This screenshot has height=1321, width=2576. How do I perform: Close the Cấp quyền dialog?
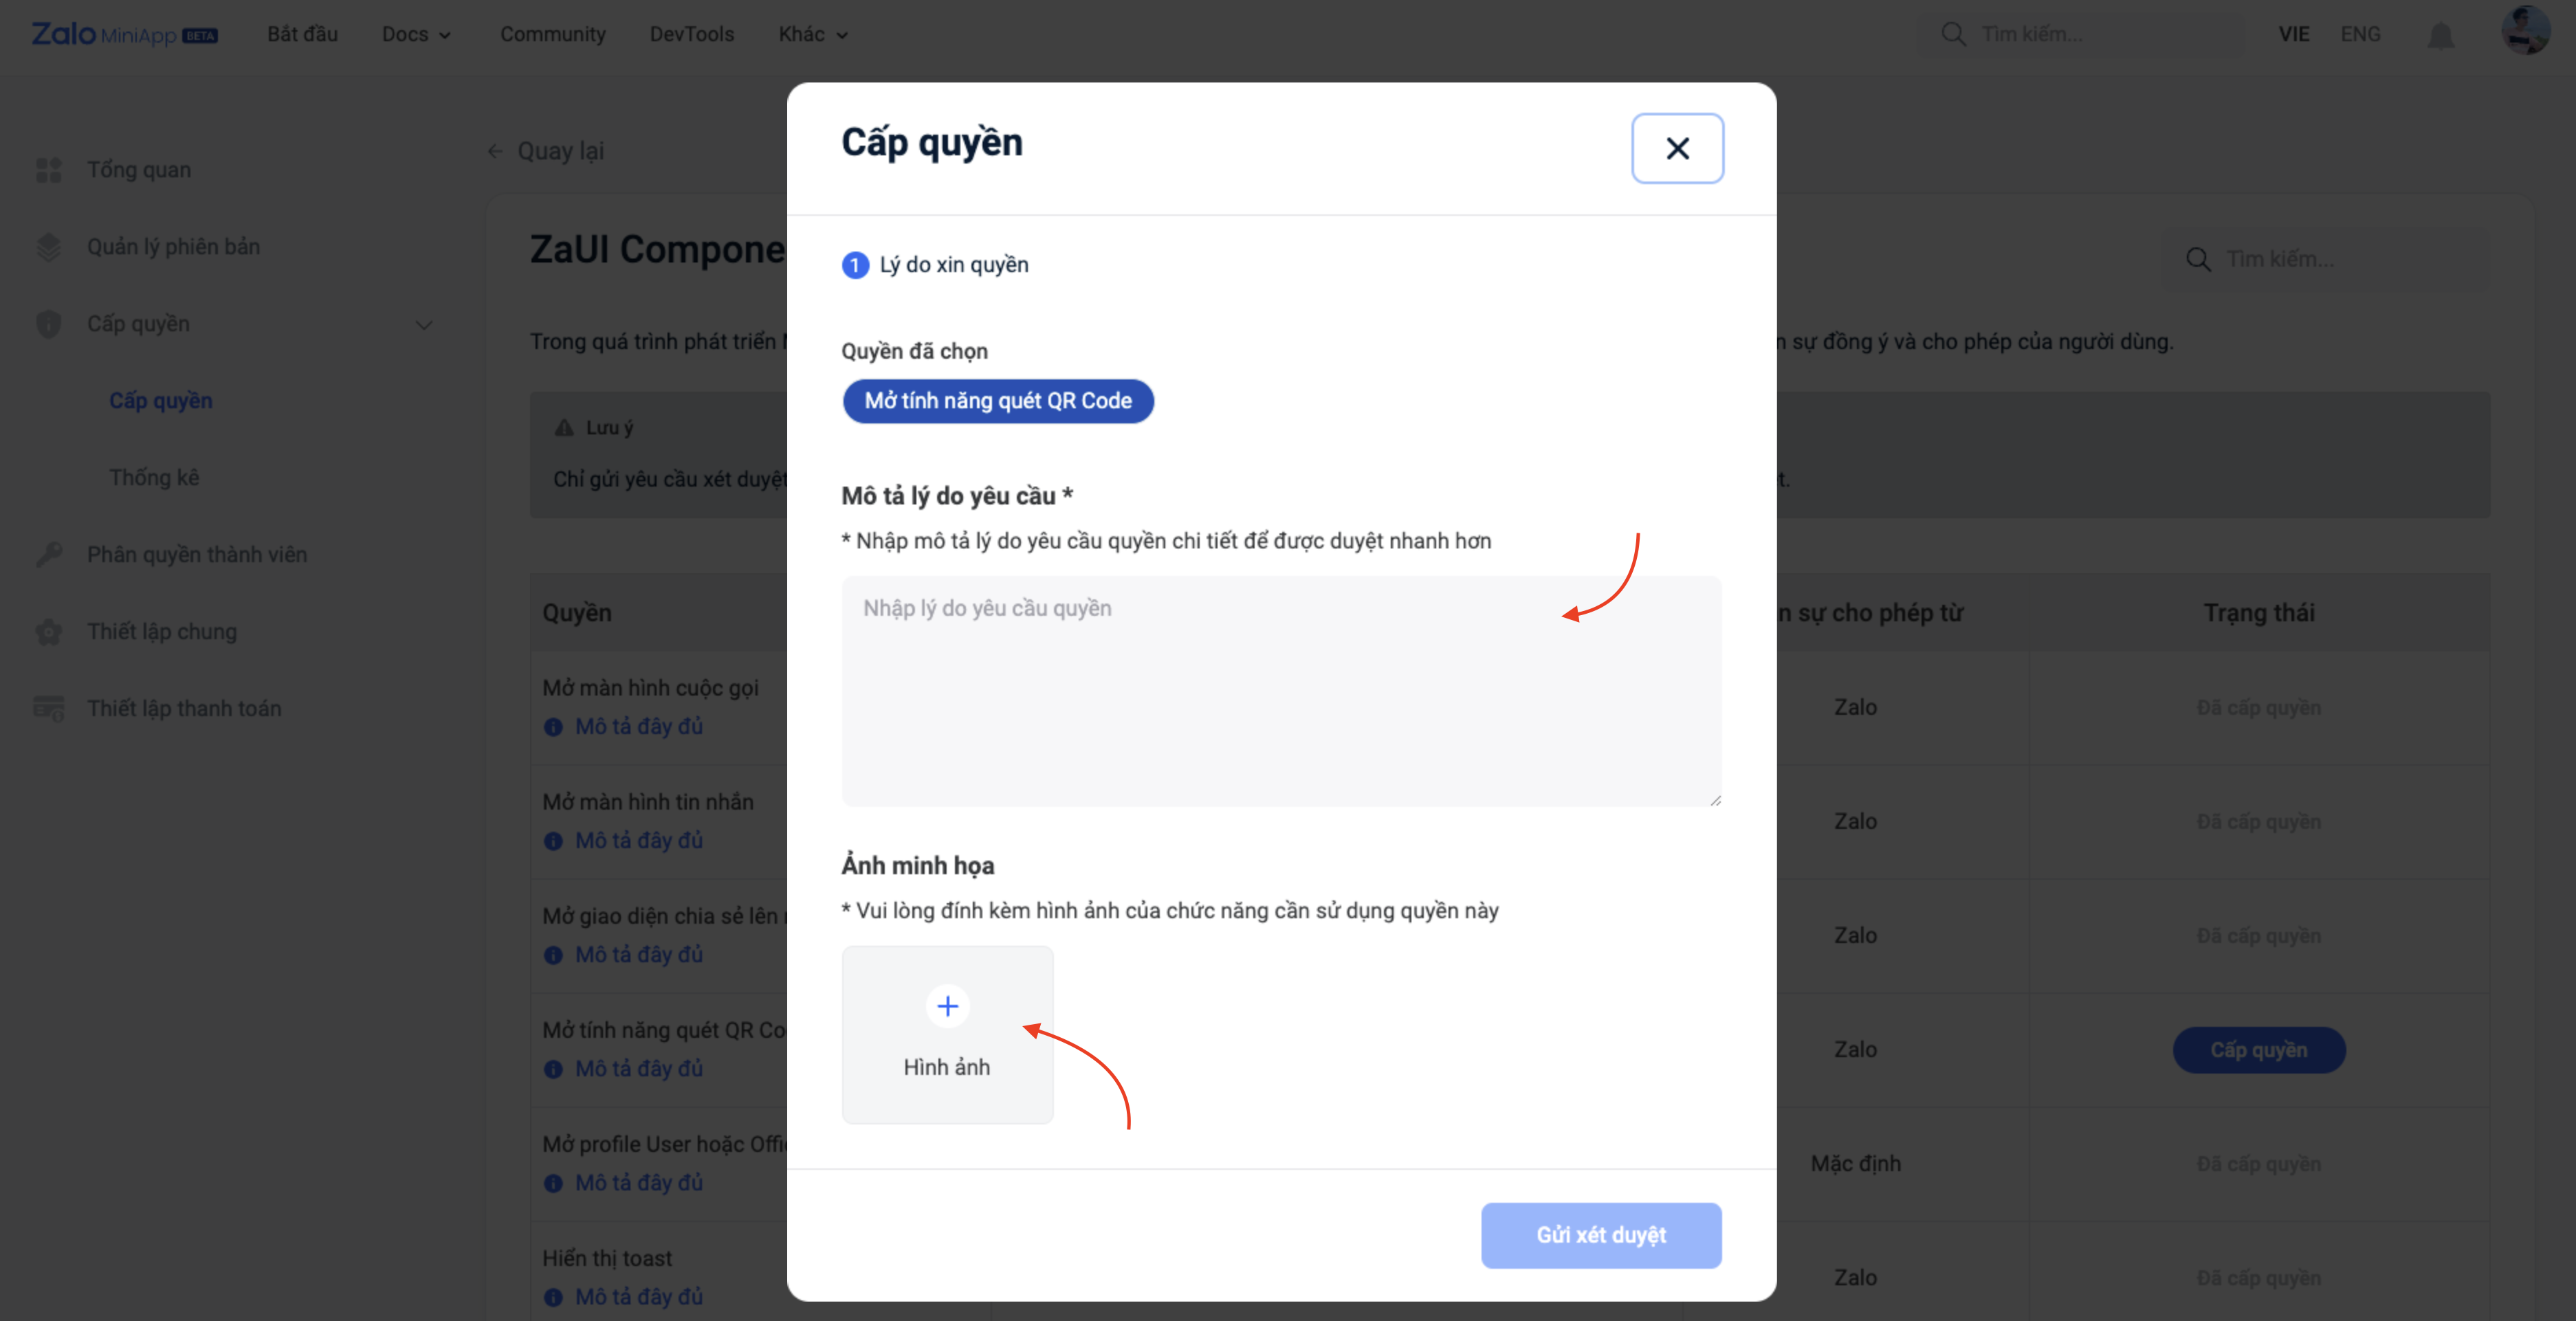point(1677,148)
